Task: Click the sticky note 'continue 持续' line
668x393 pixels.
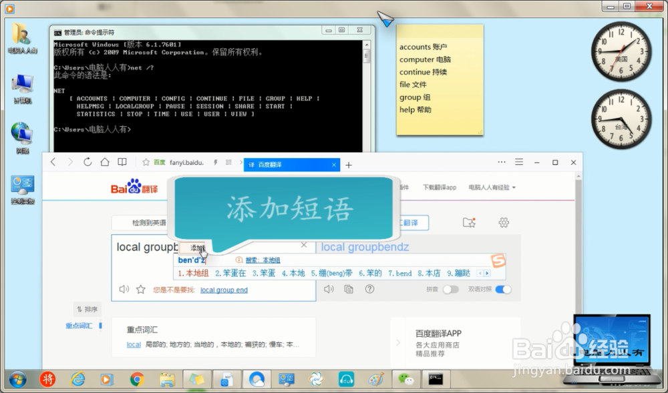Action: click(x=423, y=72)
